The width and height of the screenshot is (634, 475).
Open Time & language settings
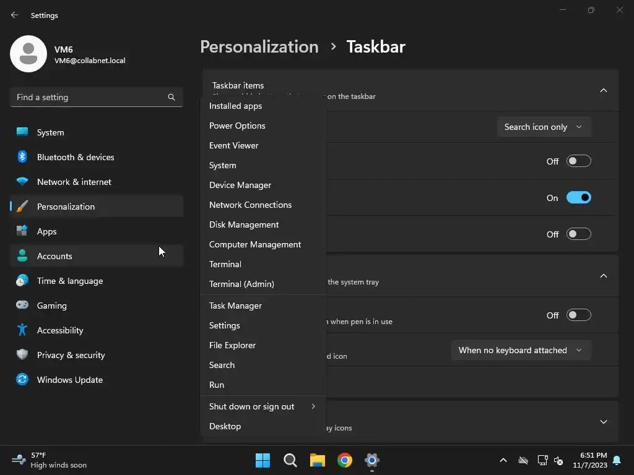(97, 281)
